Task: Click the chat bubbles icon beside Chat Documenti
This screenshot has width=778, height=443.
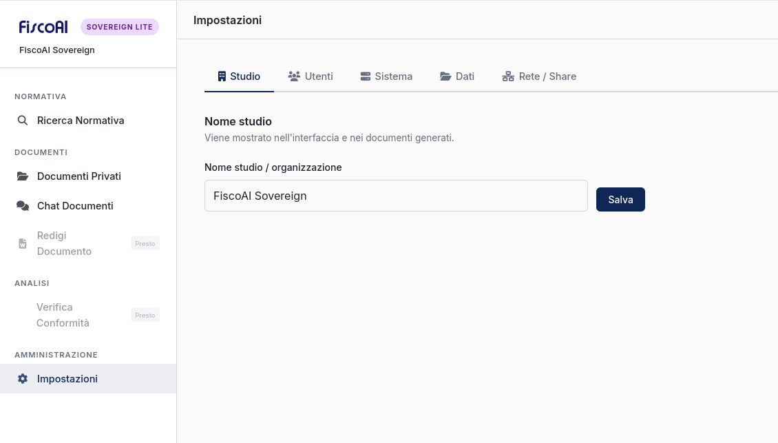Action: 22,205
